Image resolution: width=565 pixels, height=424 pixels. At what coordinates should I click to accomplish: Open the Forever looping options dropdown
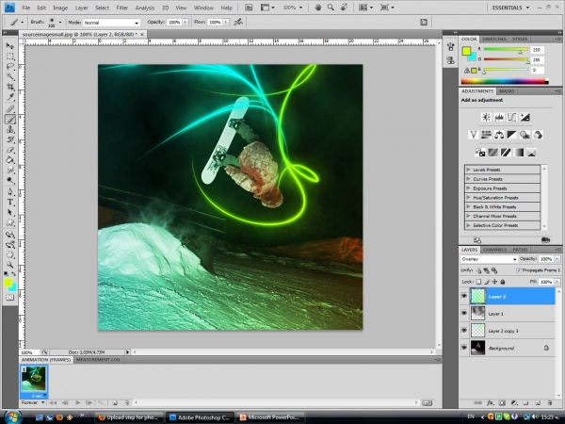[33, 402]
